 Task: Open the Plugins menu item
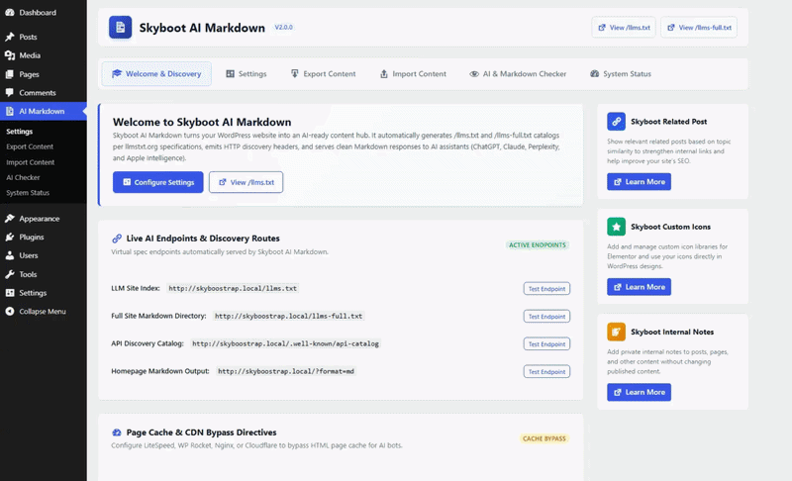click(43, 237)
